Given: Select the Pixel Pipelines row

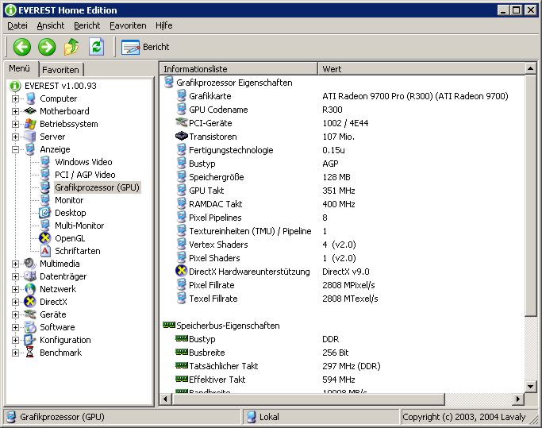Looking at the screenshot, I should (342, 218).
